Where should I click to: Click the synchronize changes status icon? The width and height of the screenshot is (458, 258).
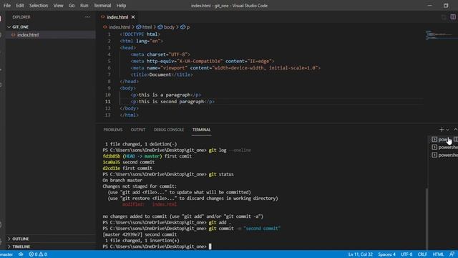click(x=21, y=254)
